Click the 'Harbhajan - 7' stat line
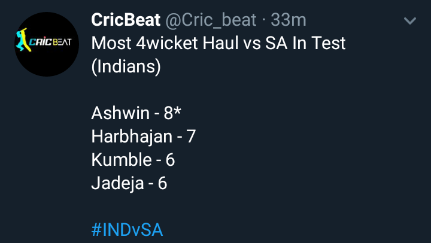Image resolution: width=431 pixels, height=243 pixels. 143,136
